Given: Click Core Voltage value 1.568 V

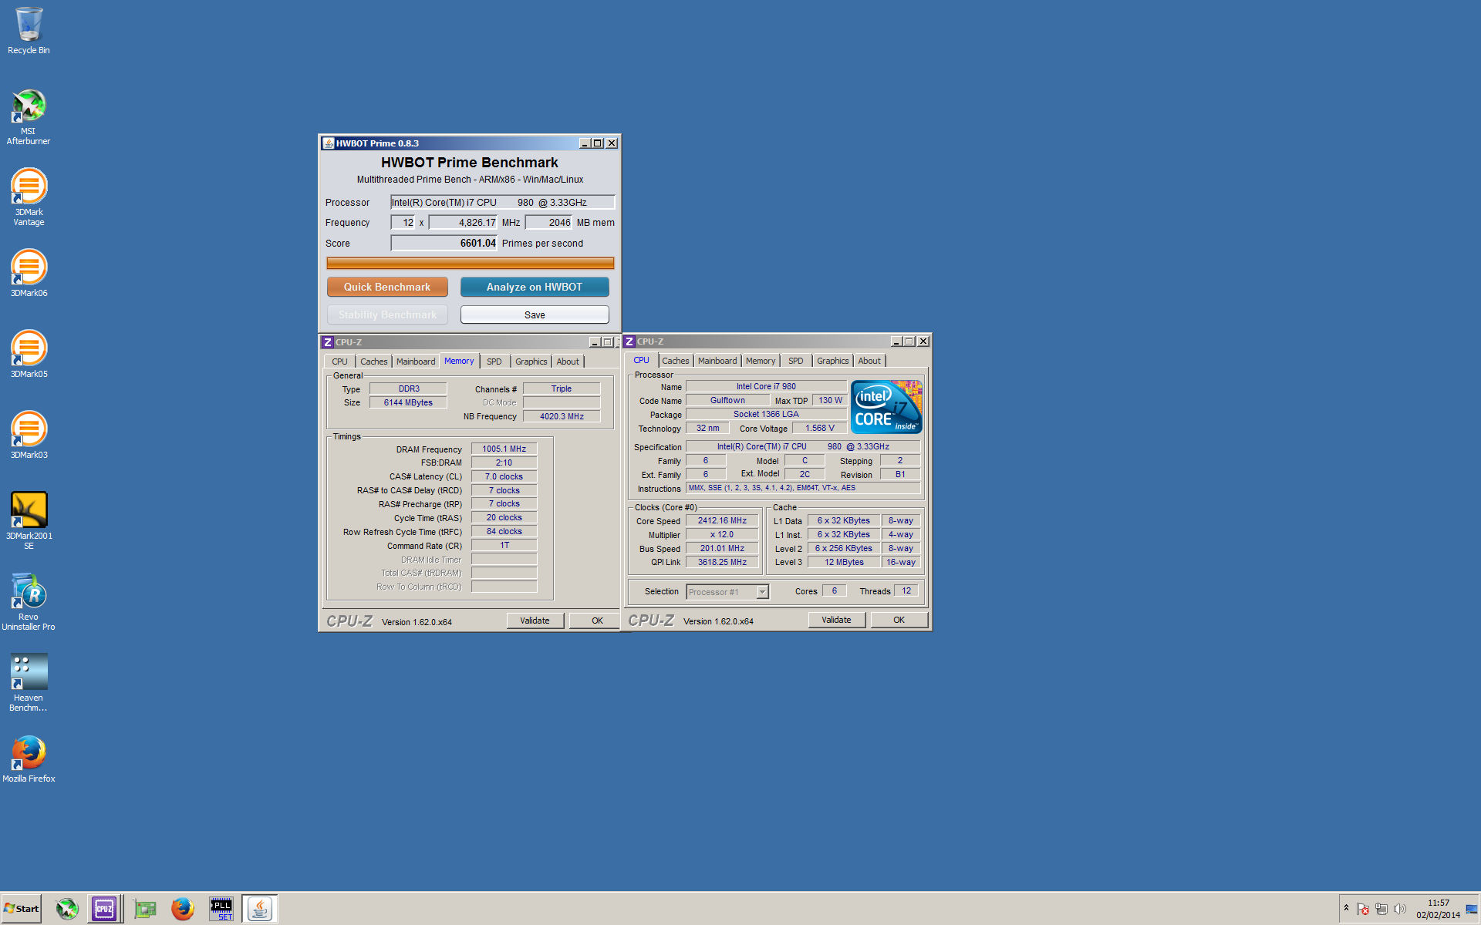Looking at the screenshot, I should pyautogui.click(x=820, y=428).
